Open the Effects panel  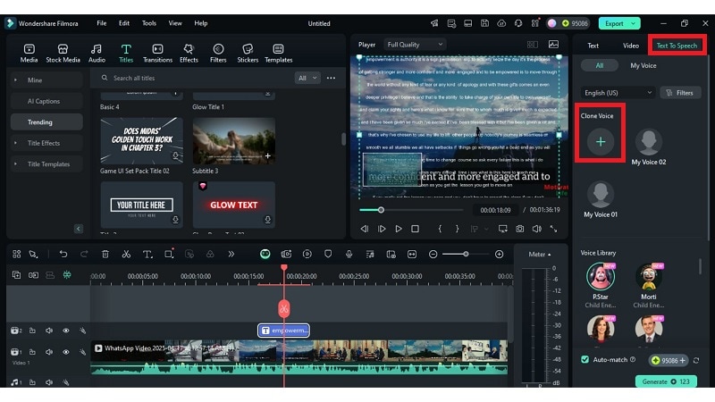pyautogui.click(x=189, y=54)
